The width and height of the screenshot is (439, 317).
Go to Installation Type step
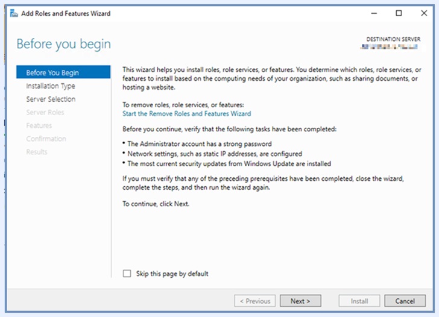pos(51,86)
